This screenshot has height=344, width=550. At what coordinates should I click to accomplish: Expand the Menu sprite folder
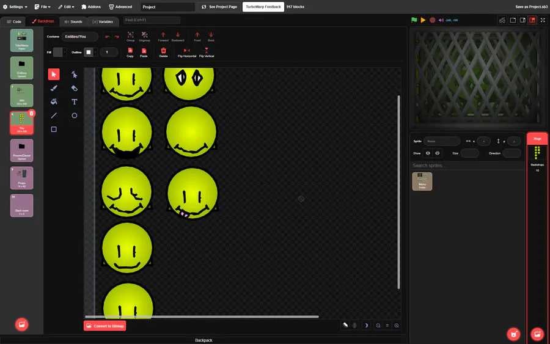tap(422, 181)
